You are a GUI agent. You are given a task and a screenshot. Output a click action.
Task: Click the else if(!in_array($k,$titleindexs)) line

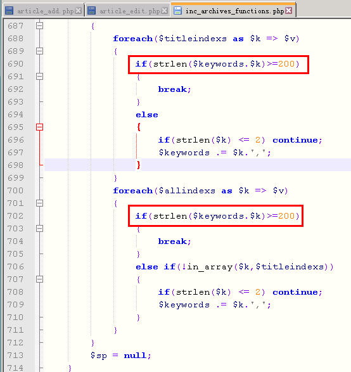(234, 267)
